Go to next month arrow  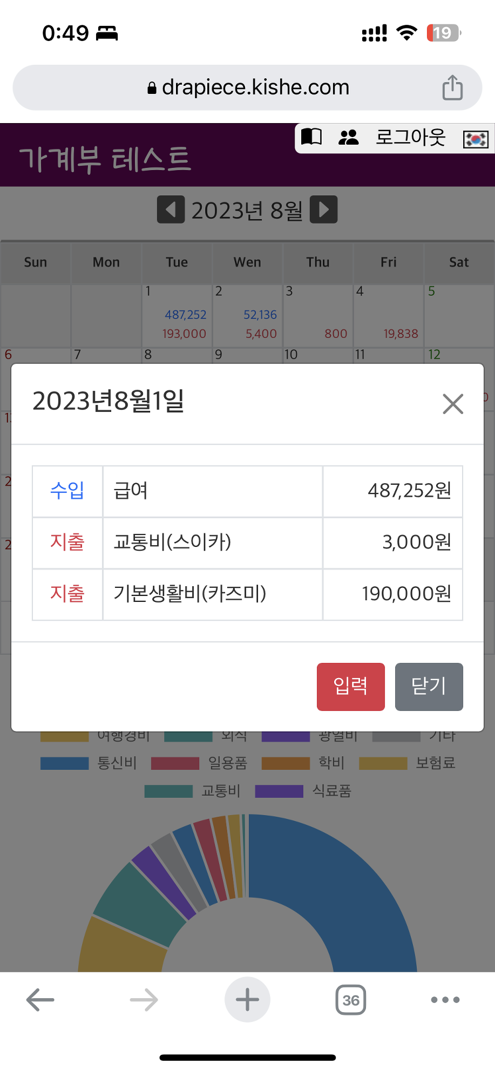tap(324, 209)
